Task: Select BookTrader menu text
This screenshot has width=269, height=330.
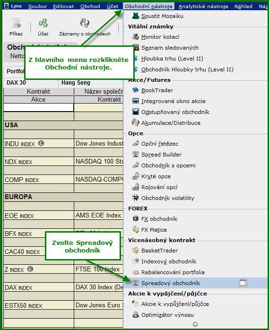Action: coord(157,90)
